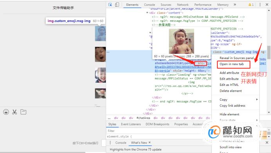Click the yellow warning count icon

[251, 5]
